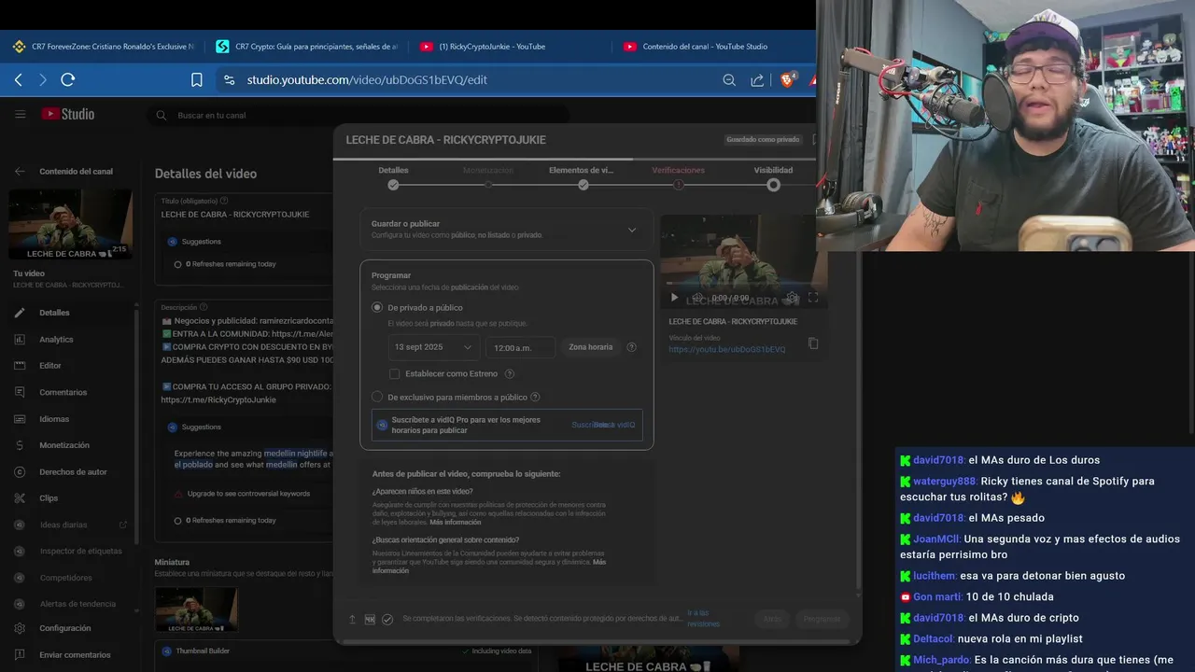Expand the Guardar o publicar section

506,229
